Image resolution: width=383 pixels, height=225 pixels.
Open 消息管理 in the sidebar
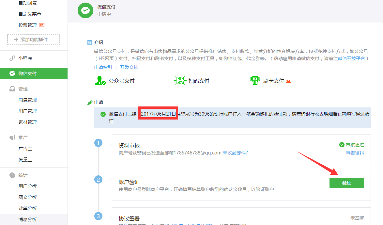(28, 100)
